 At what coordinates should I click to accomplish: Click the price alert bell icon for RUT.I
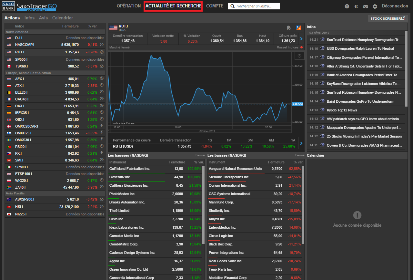(x=289, y=28)
